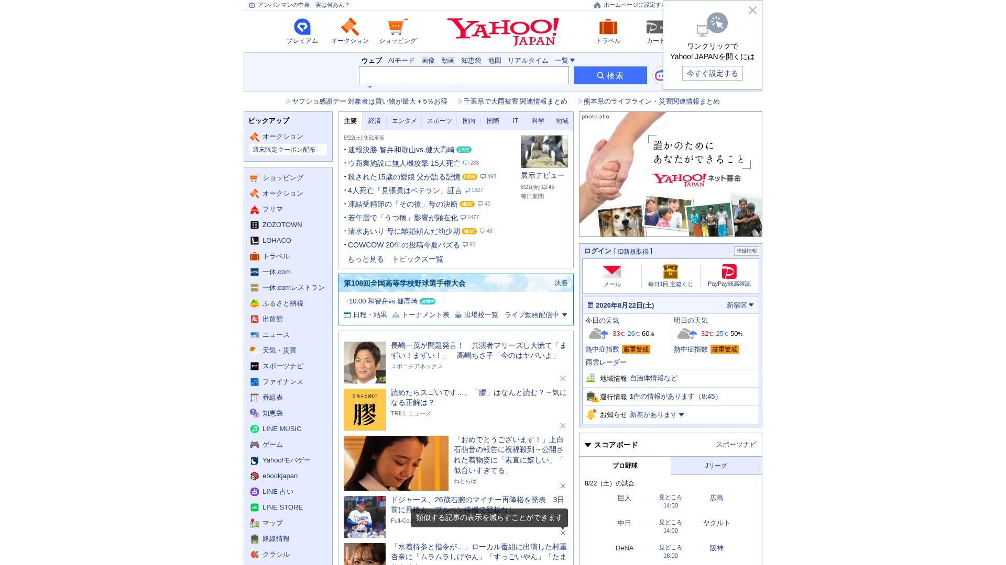The image size is (1006, 565).
Task: Open the Premium (プレミアム) icon
Action: click(302, 31)
